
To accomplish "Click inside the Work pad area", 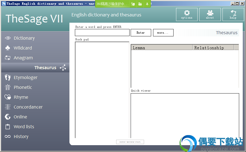I will [x=102, y=90].
